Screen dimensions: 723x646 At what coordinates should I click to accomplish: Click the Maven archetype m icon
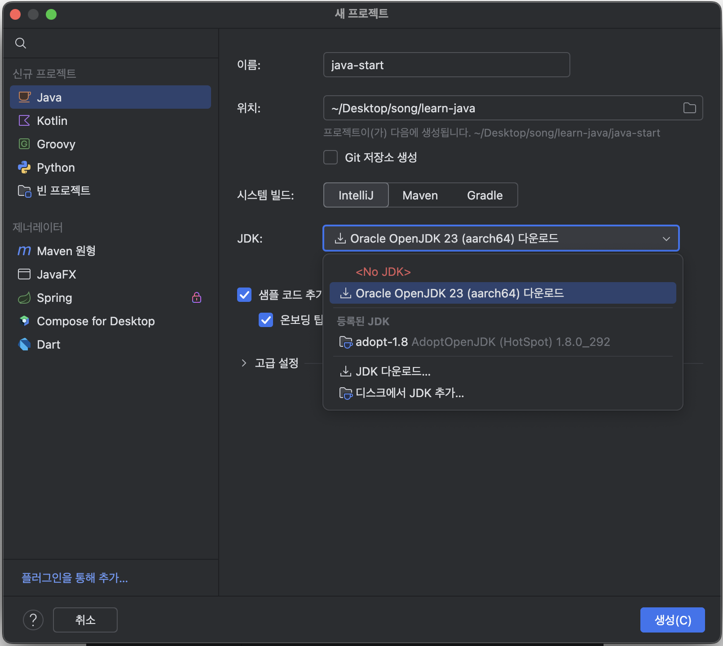pyautogui.click(x=24, y=251)
